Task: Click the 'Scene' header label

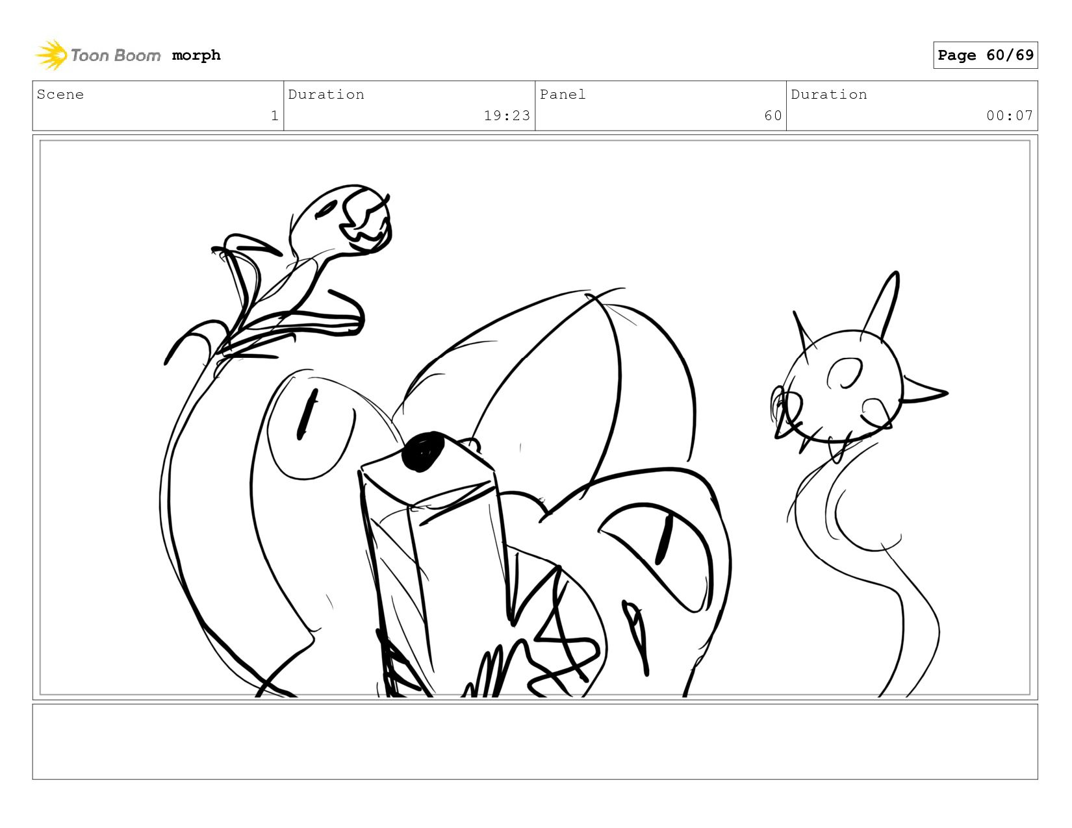Action: click(60, 94)
